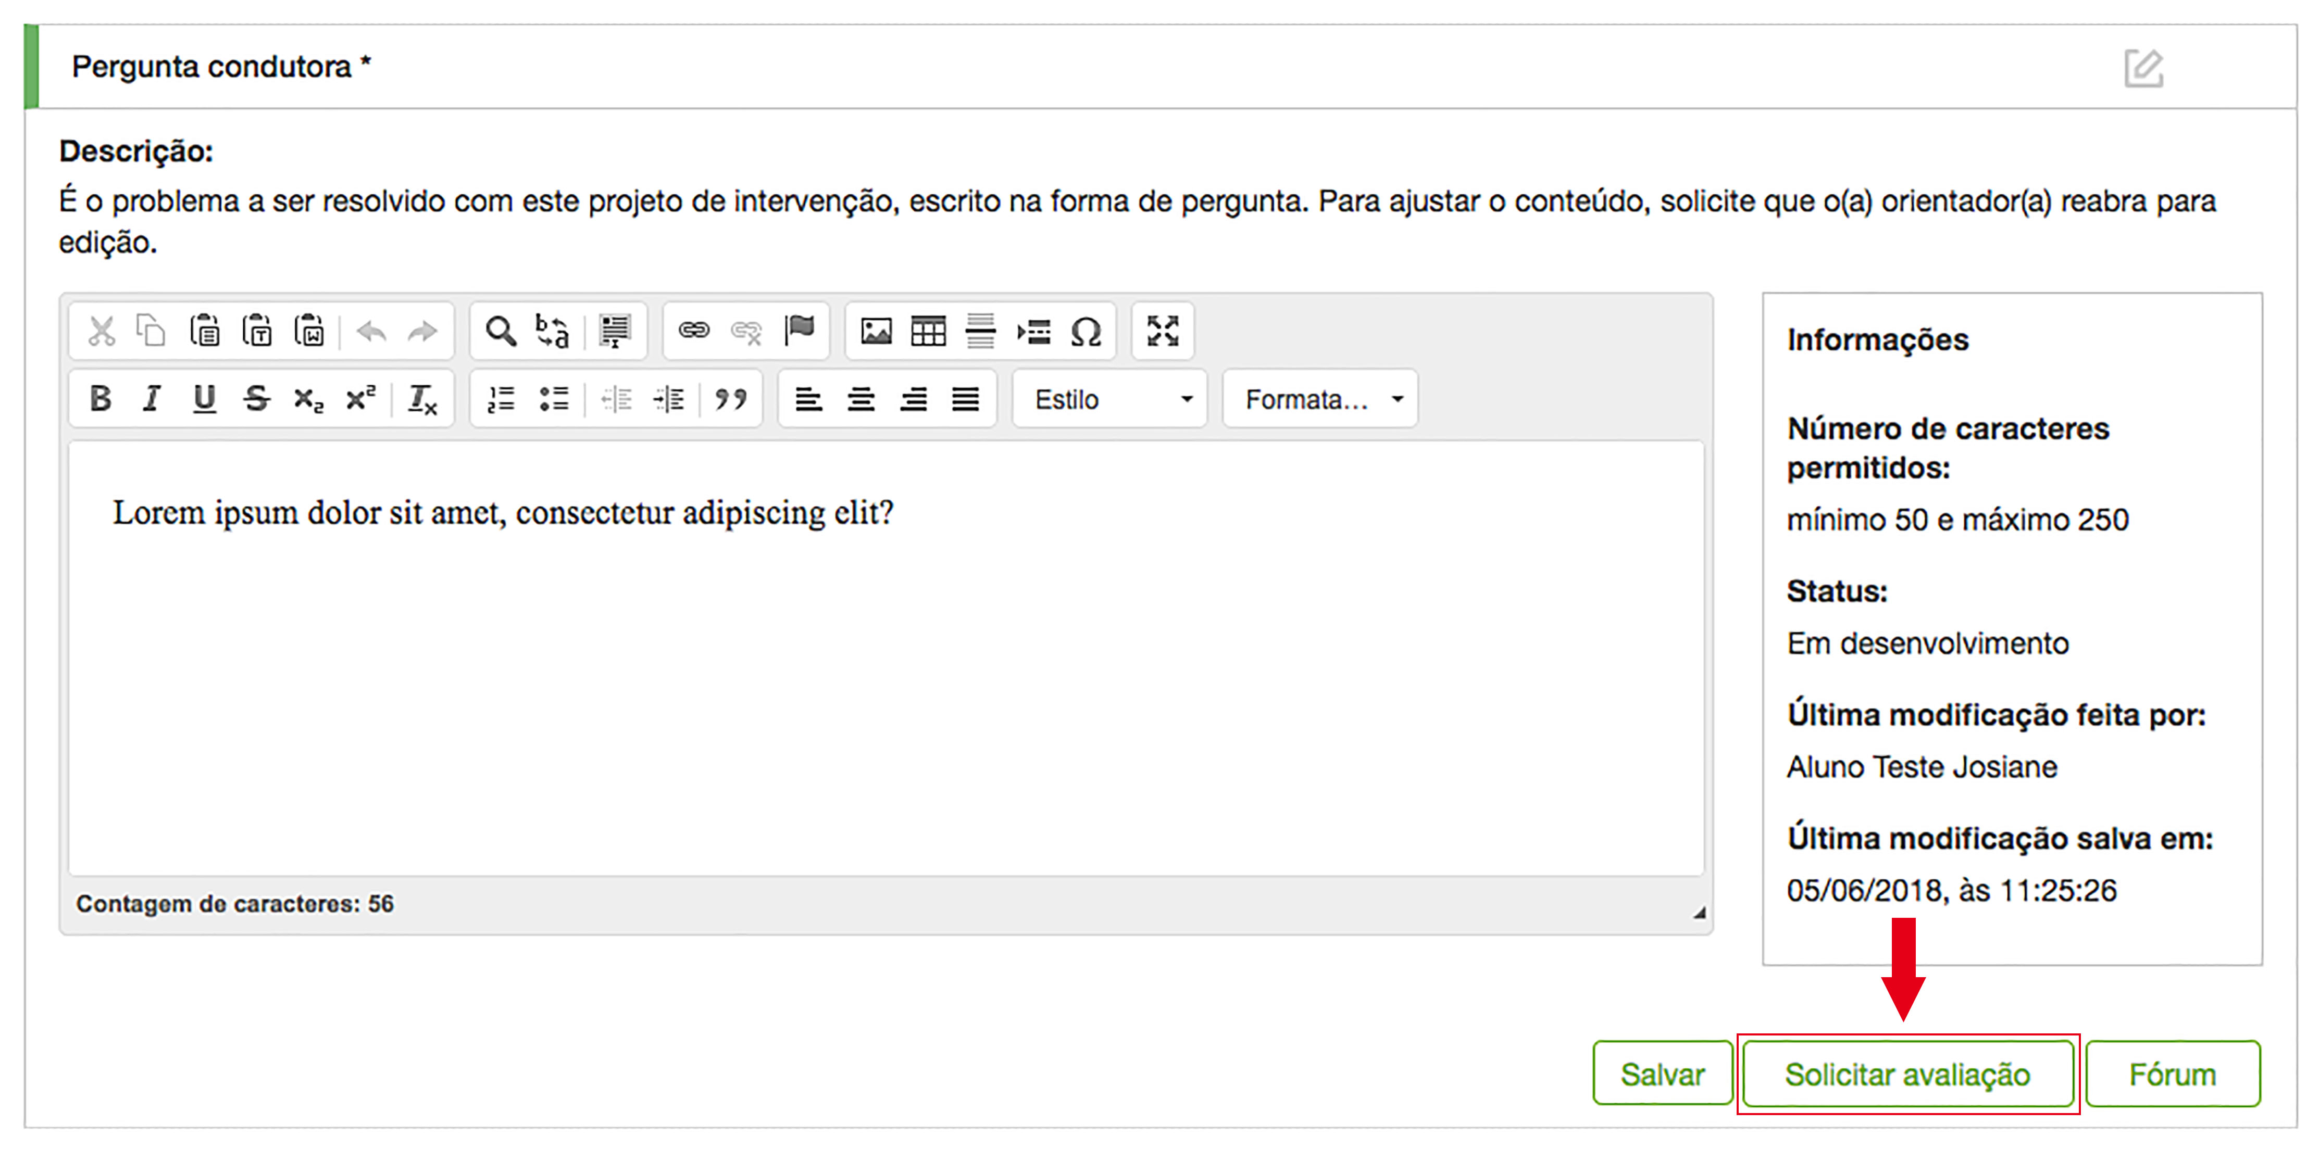Insert a link with chain icon
The height and width of the screenshot is (1150, 2320).
pyautogui.click(x=693, y=331)
